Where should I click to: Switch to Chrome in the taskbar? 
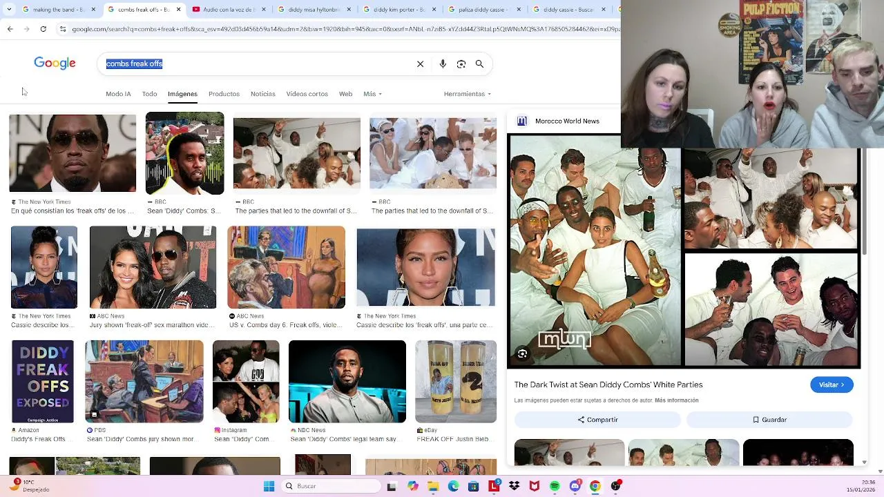(595, 486)
